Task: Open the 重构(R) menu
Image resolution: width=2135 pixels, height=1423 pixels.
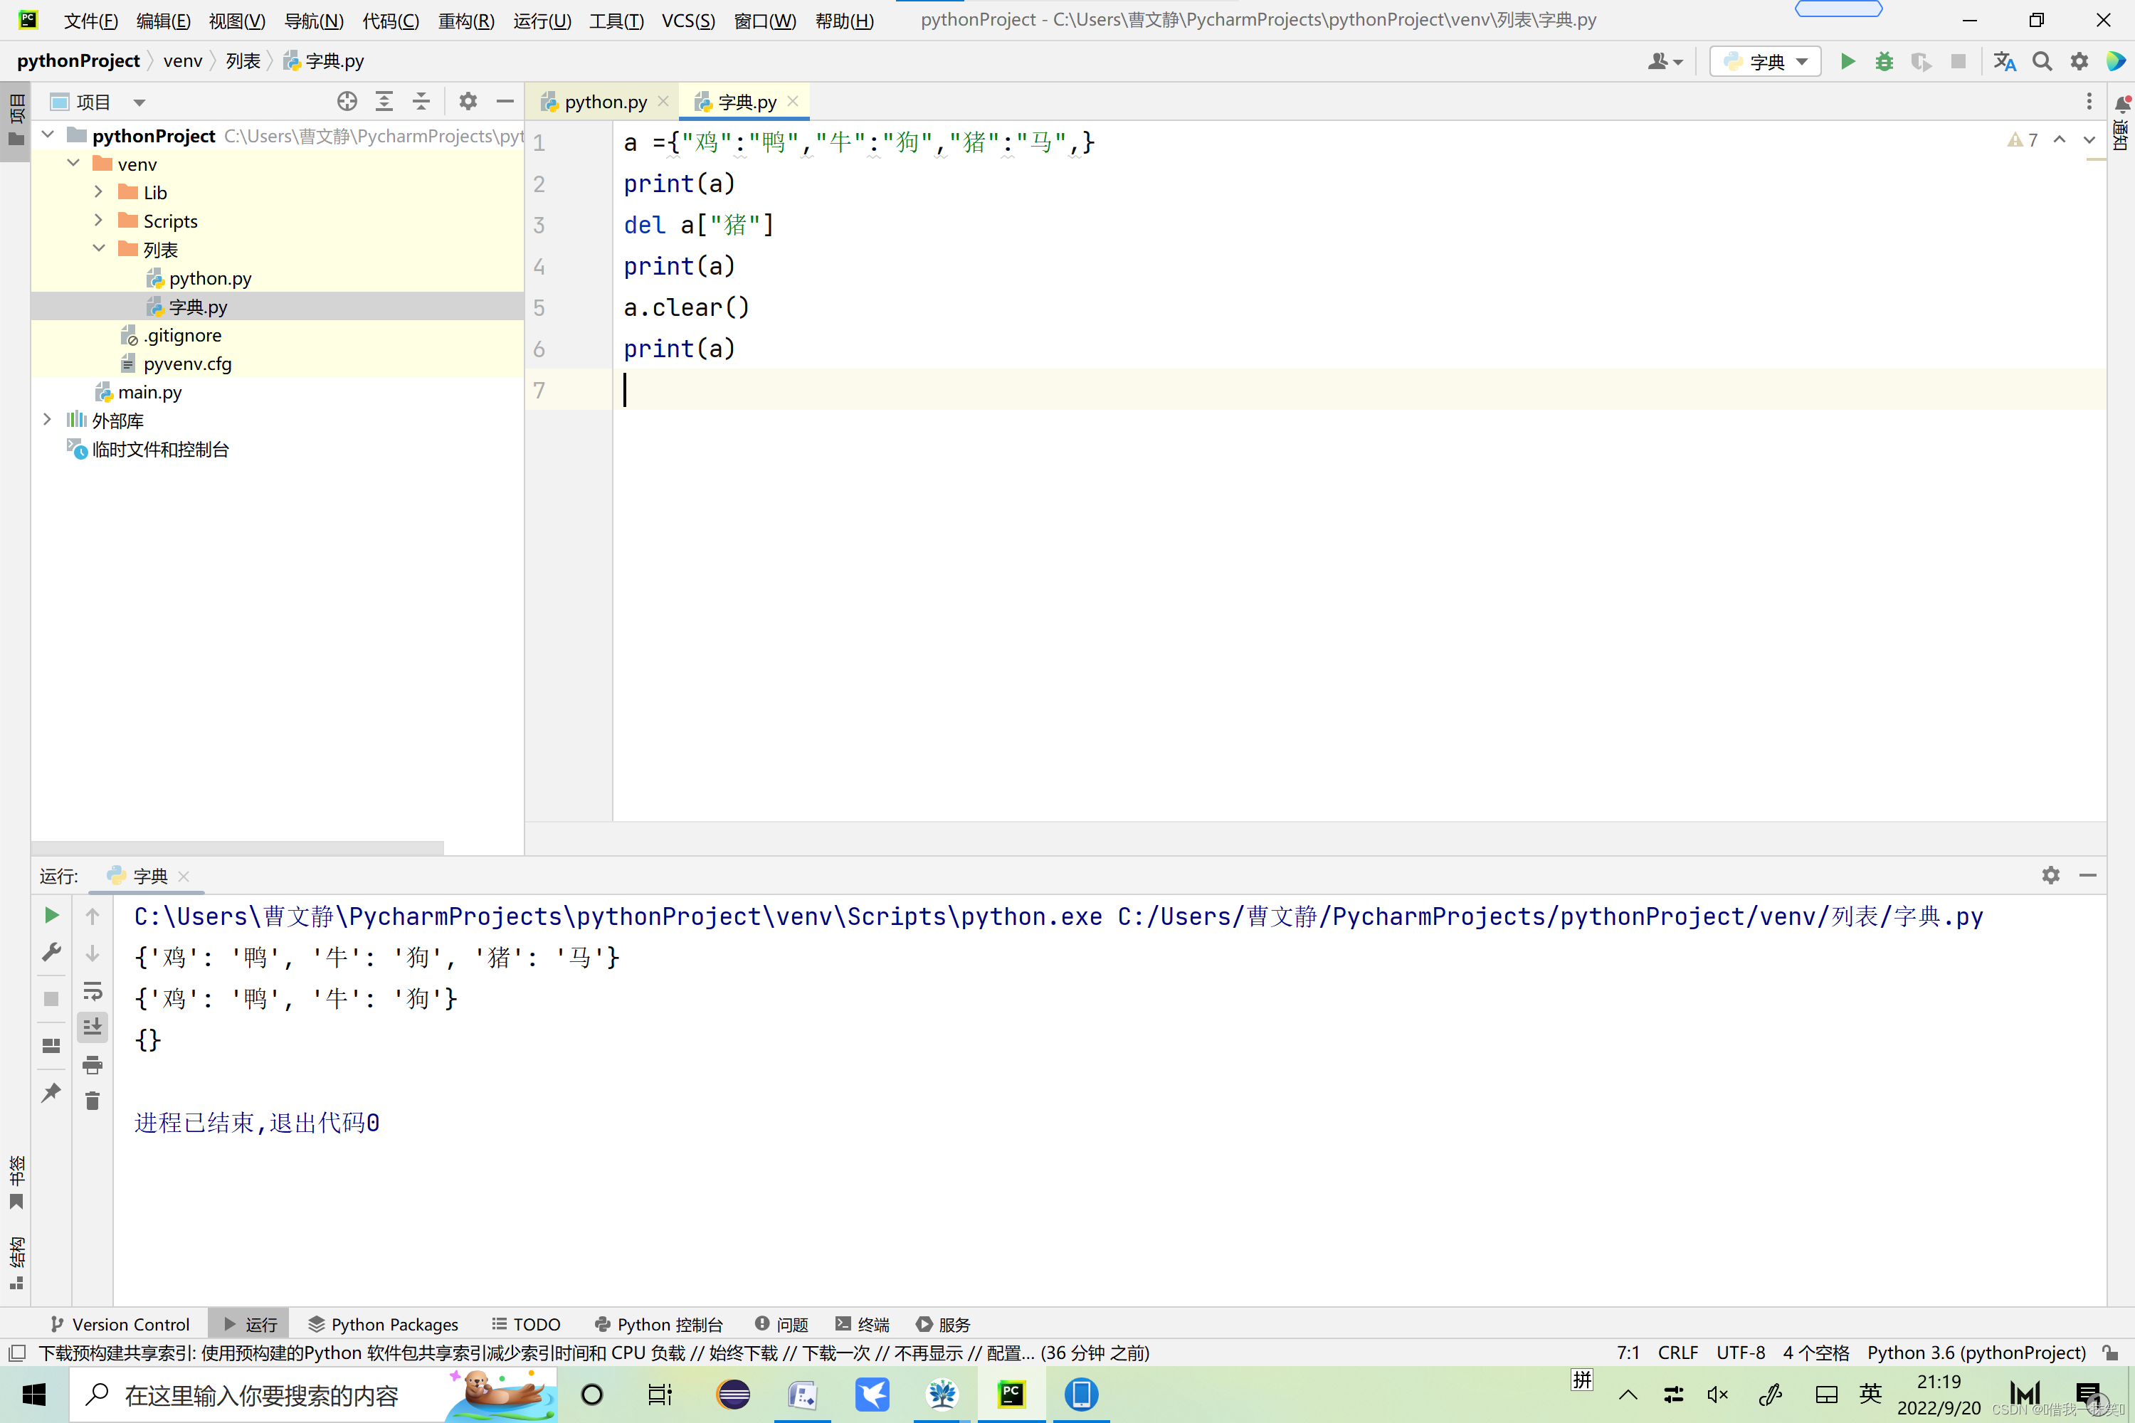Action: click(465, 20)
